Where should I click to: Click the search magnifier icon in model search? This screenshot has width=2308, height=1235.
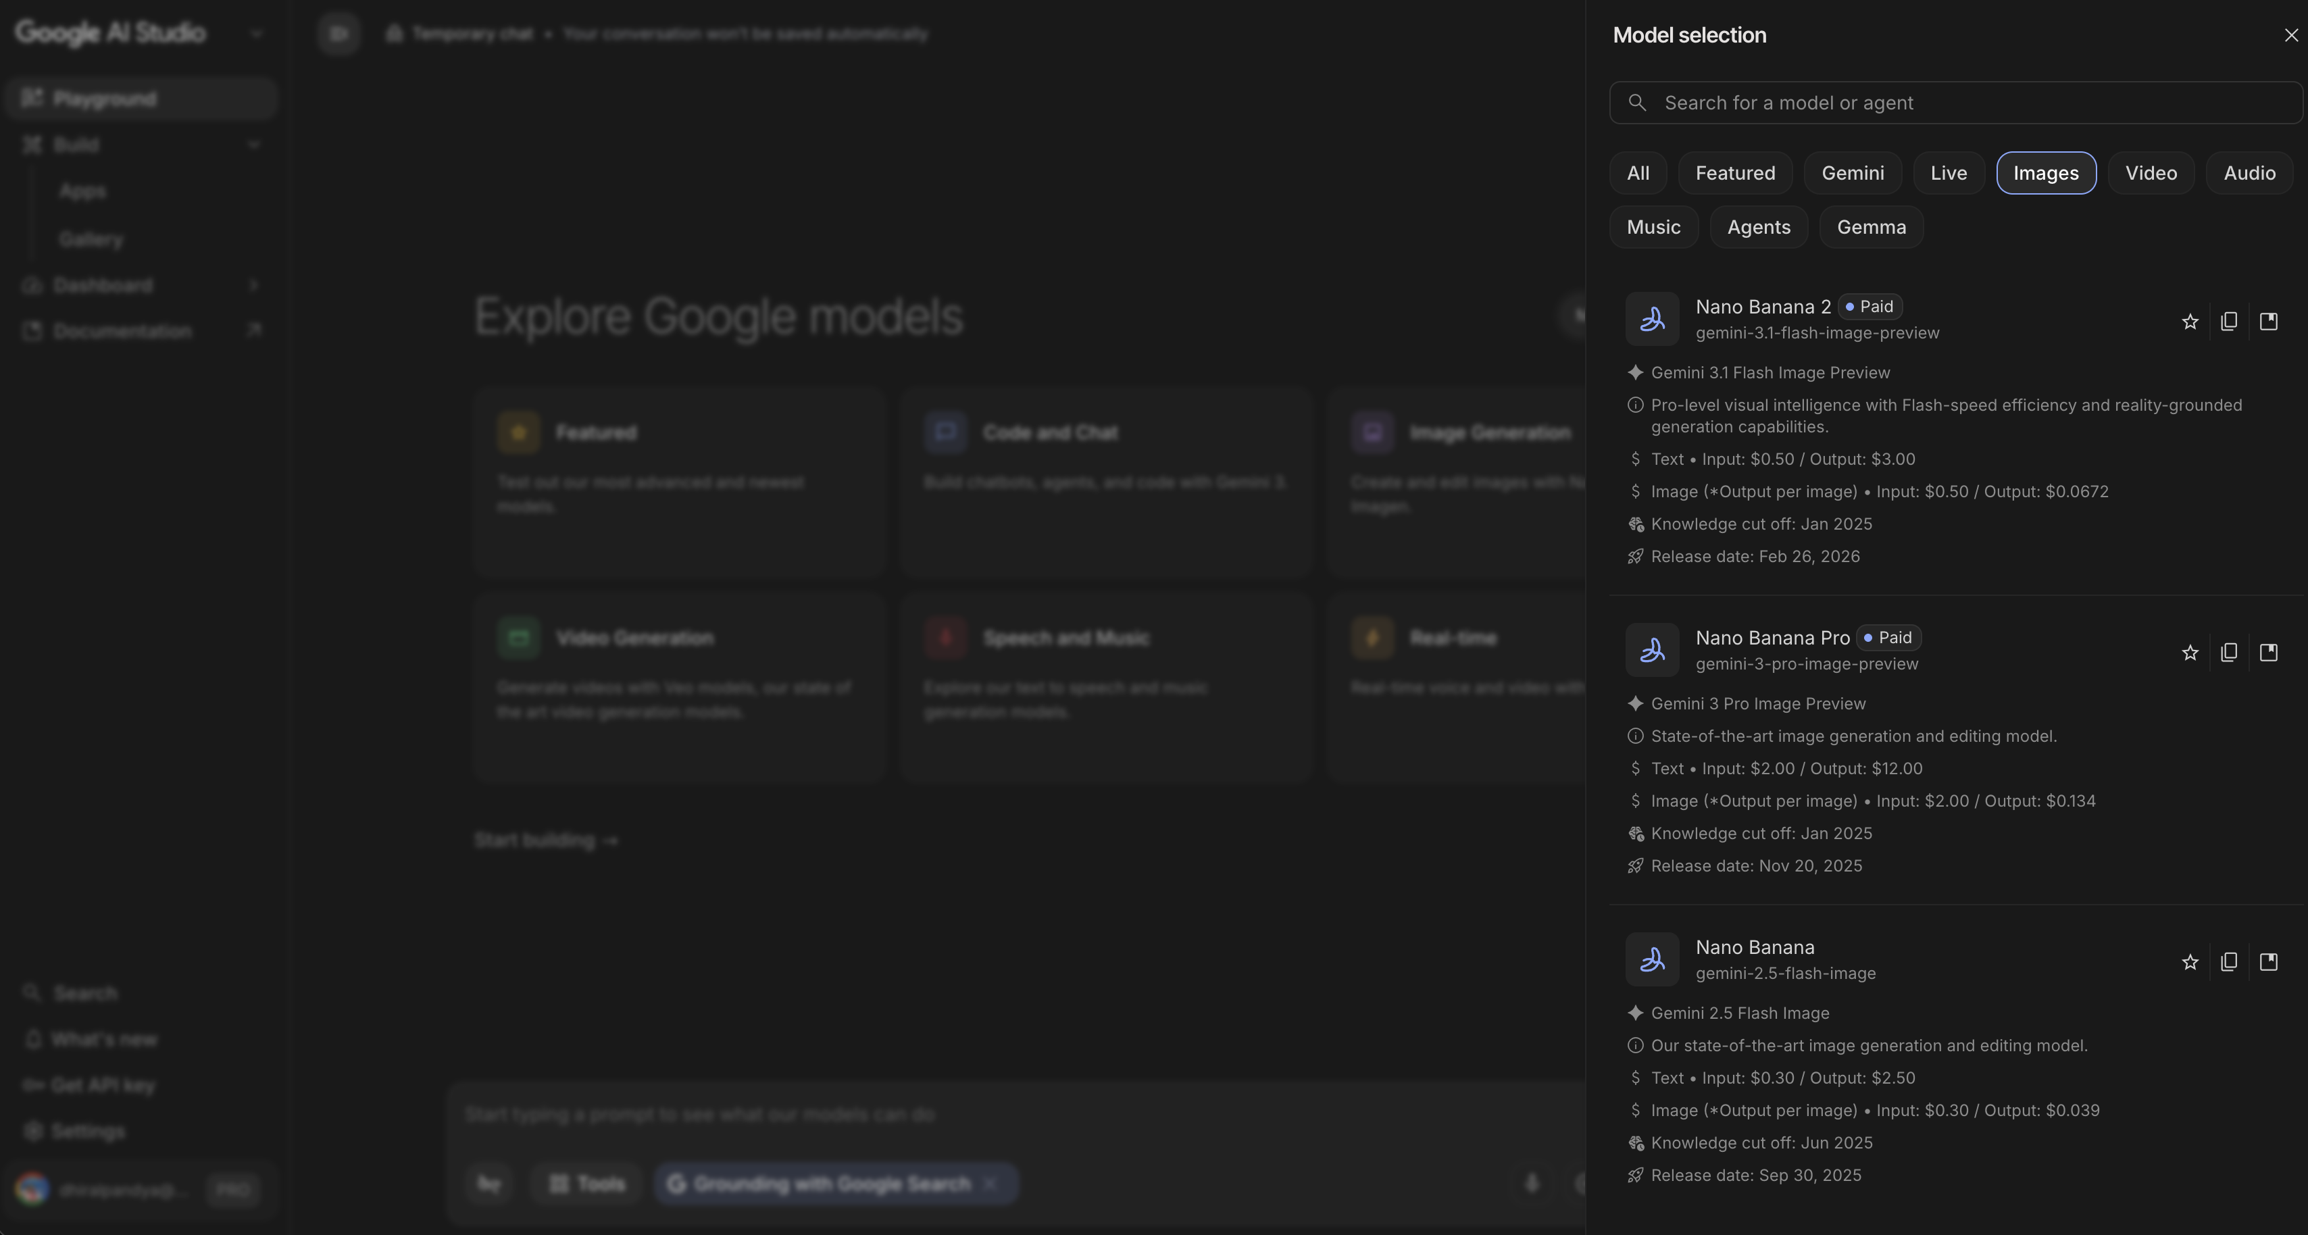(1637, 102)
